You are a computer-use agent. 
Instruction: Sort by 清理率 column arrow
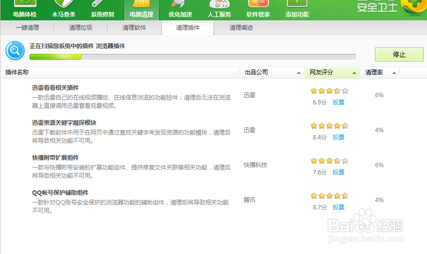(394, 73)
